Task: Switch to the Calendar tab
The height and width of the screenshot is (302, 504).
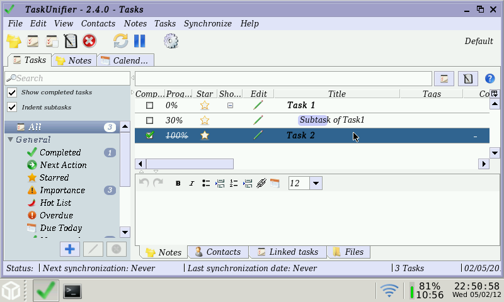Action: (125, 60)
